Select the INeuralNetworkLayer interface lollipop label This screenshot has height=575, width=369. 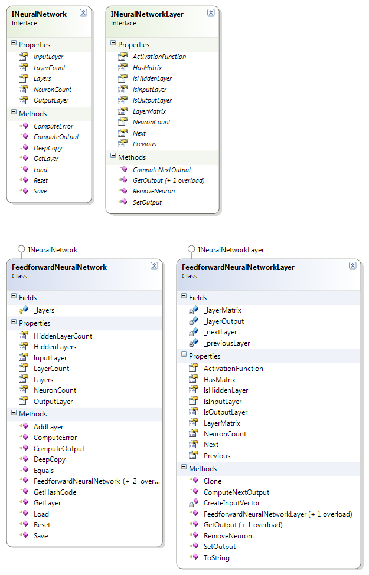pyautogui.click(x=231, y=250)
